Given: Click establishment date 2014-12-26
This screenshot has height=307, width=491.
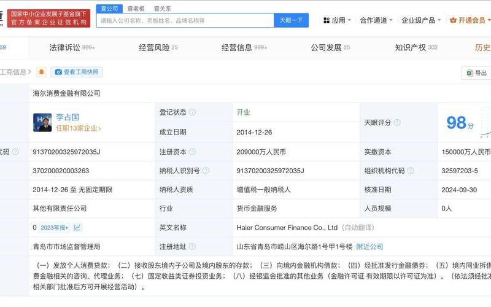Looking at the screenshot, I should (x=254, y=132).
